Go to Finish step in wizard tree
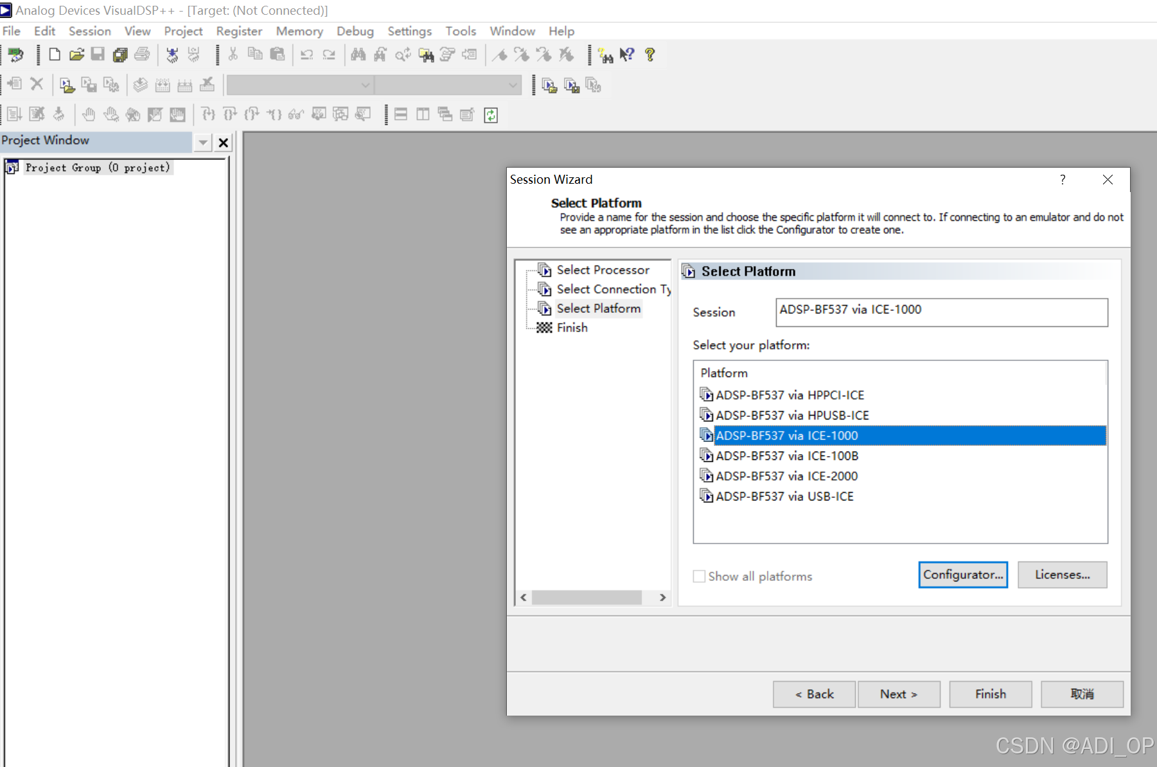The width and height of the screenshot is (1157, 767). coord(572,328)
